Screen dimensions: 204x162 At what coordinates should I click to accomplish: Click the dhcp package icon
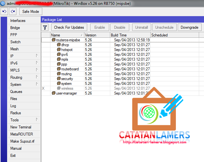coord(59,45)
